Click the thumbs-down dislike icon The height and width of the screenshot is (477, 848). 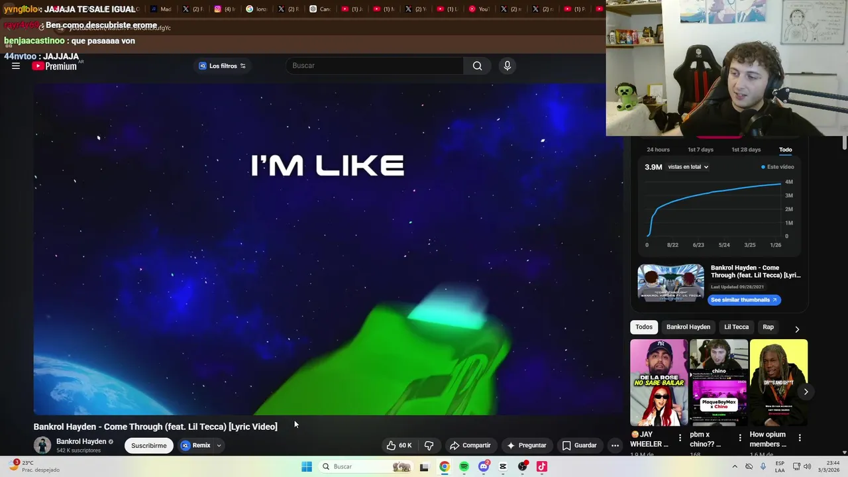429,445
